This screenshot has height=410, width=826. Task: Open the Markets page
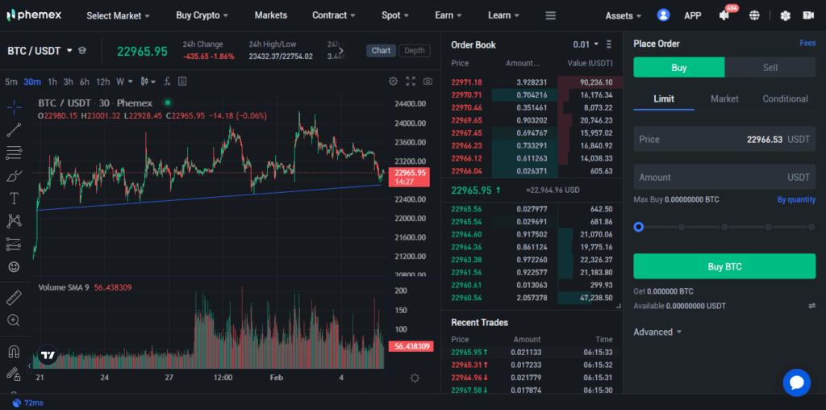pos(271,15)
